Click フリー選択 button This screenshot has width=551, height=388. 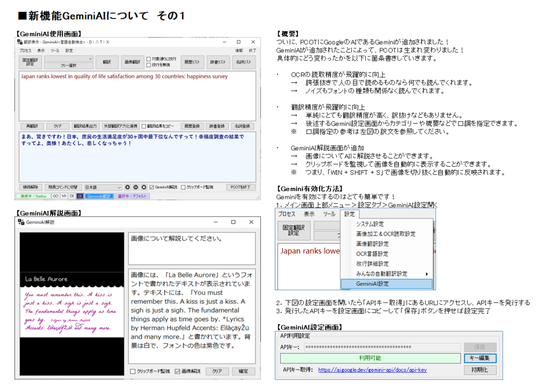(x=68, y=66)
